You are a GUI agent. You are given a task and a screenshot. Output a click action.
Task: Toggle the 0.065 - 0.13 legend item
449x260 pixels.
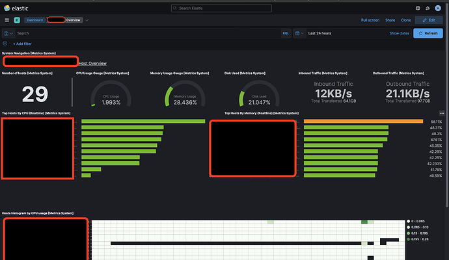tap(418, 227)
